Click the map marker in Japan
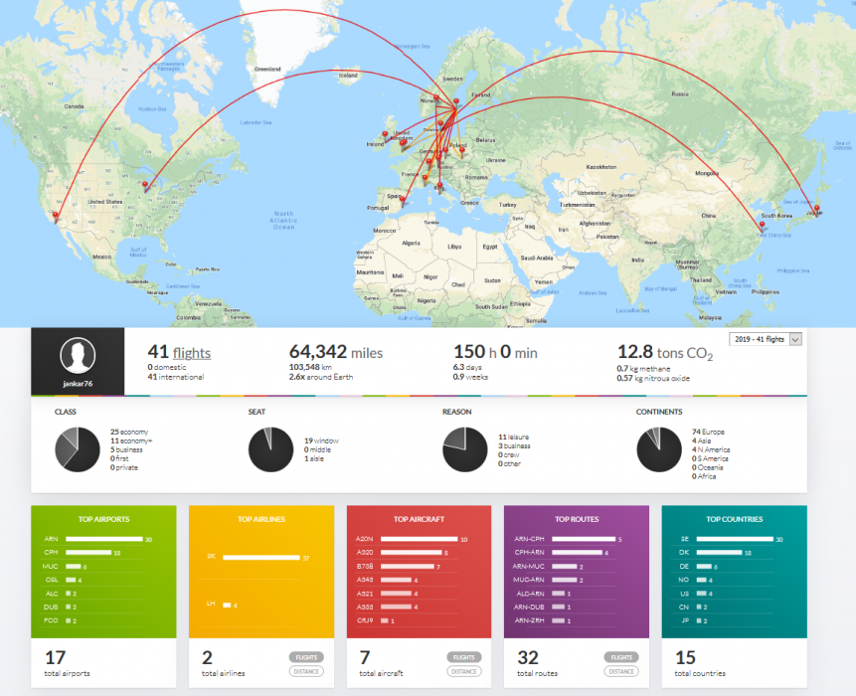This screenshot has width=856, height=696. tap(818, 208)
